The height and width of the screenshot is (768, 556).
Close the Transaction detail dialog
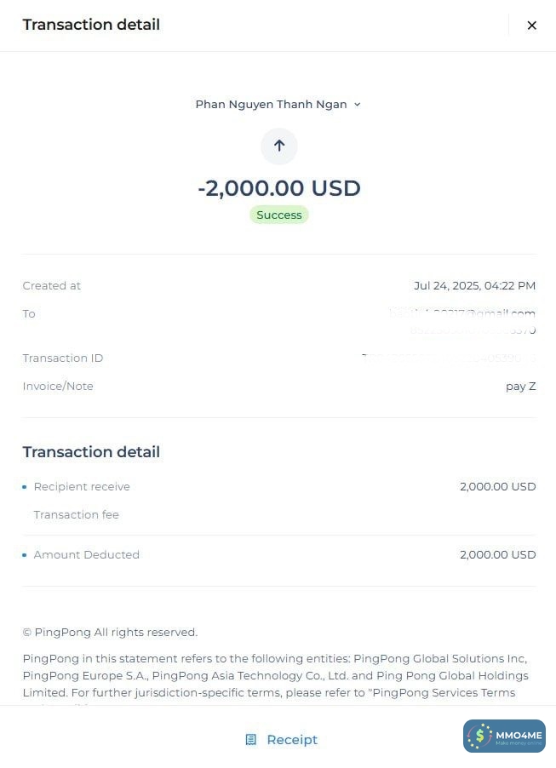click(x=532, y=26)
